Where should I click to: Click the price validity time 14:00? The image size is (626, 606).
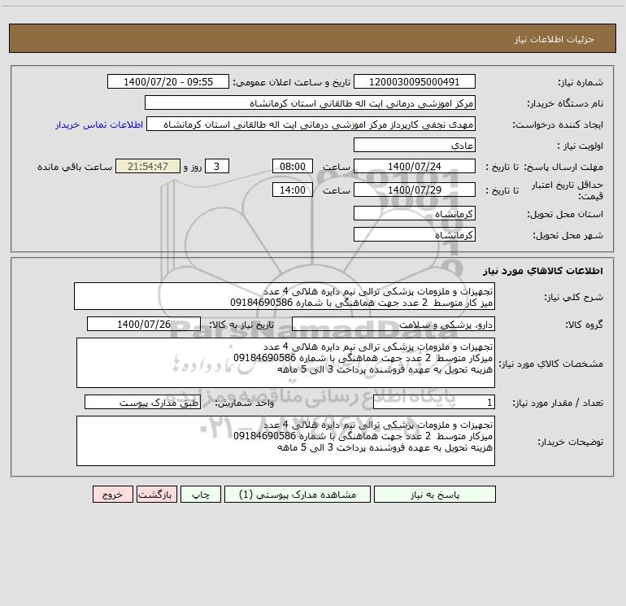[292, 190]
